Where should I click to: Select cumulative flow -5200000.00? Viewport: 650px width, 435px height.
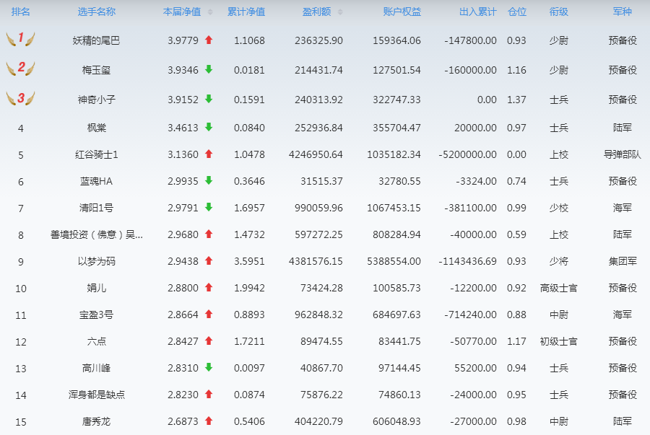pyautogui.click(x=467, y=155)
